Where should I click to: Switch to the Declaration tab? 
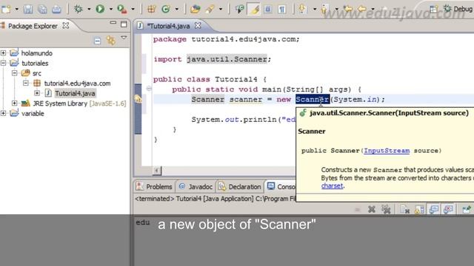click(240, 187)
